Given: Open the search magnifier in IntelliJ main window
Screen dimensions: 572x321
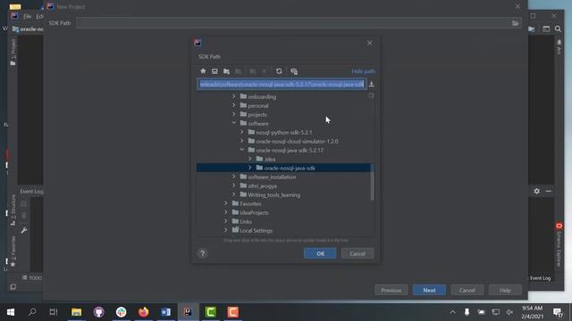Looking at the screenshot, I should (x=558, y=29).
